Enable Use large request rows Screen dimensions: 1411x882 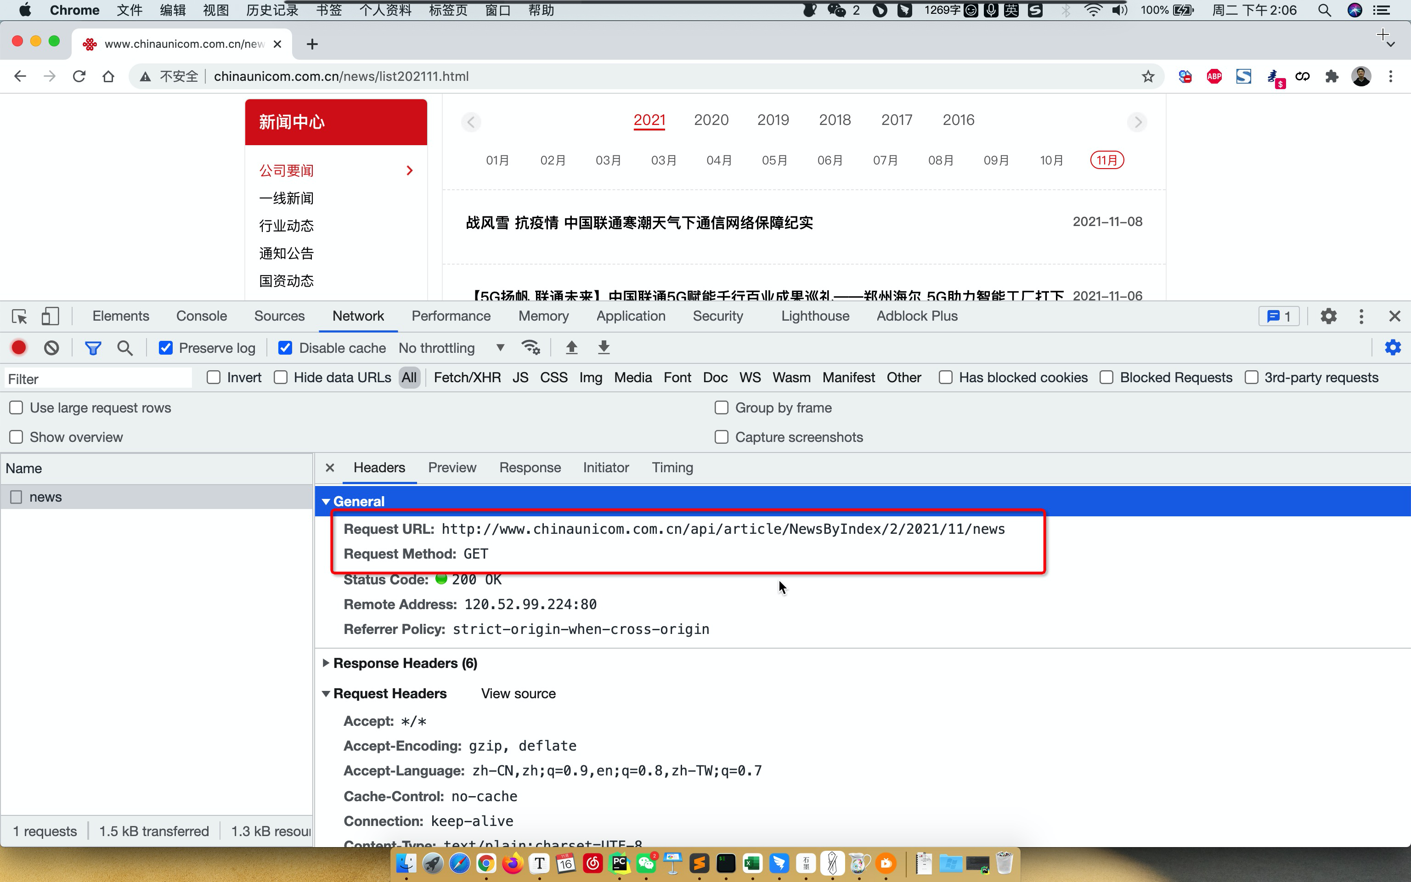click(x=17, y=408)
